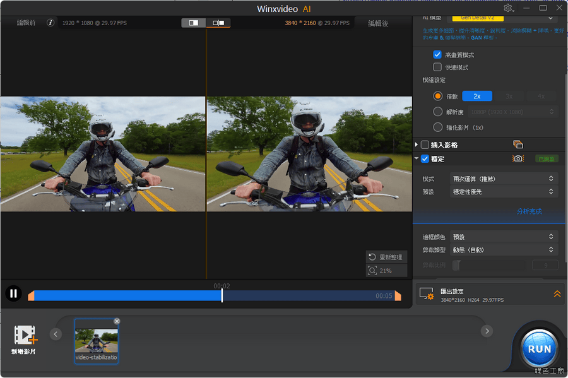The height and width of the screenshot is (378, 568).
Task: Click the stabilization camera icon
Action: [518, 159]
